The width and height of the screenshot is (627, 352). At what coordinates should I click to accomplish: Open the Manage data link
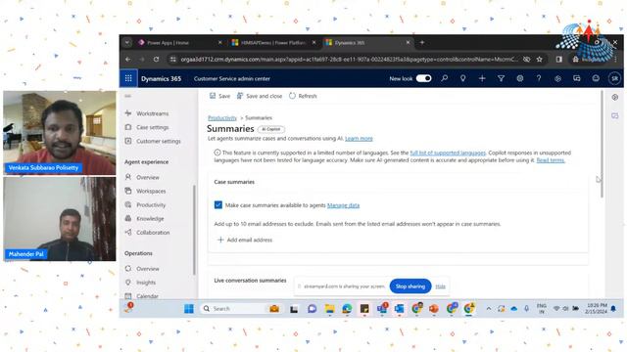[x=343, y=205]
